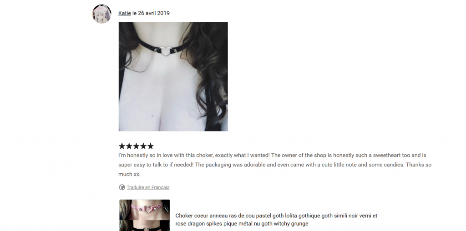Open the pink heart choker product thumbnail
466x231 pixels.
[144, 210]
